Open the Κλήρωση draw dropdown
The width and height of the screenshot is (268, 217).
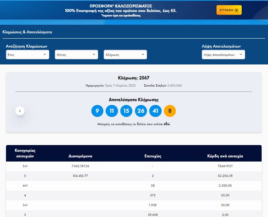(x=125, y=55)
